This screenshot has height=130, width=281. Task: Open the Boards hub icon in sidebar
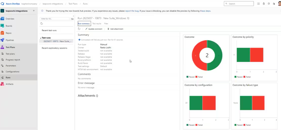2,26
